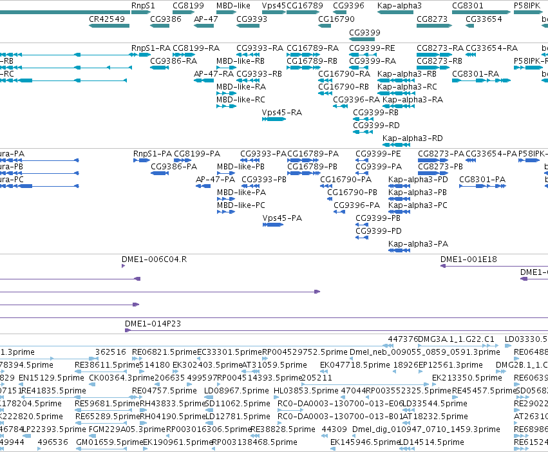Click the GM01659.5prime label

(109, 442)
